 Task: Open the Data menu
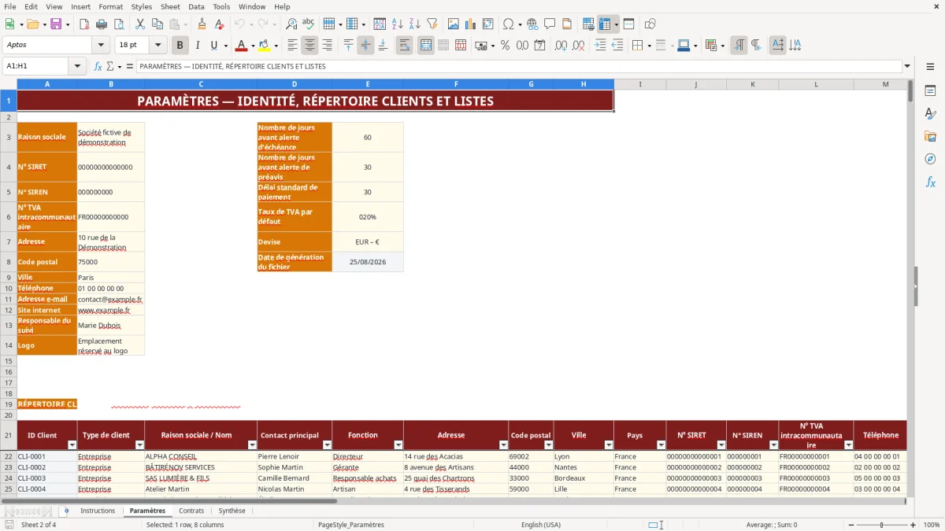(x=196, y=6)
